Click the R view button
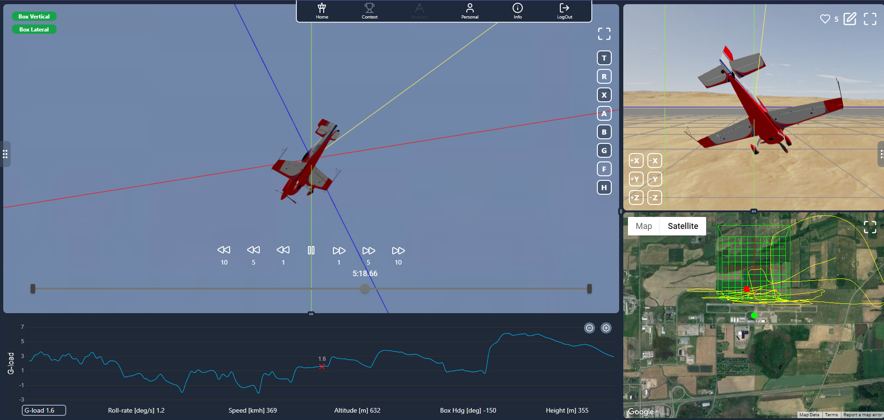Image resolution: width=884 pixels, height=420 pixels. click(x=604, y=76)
